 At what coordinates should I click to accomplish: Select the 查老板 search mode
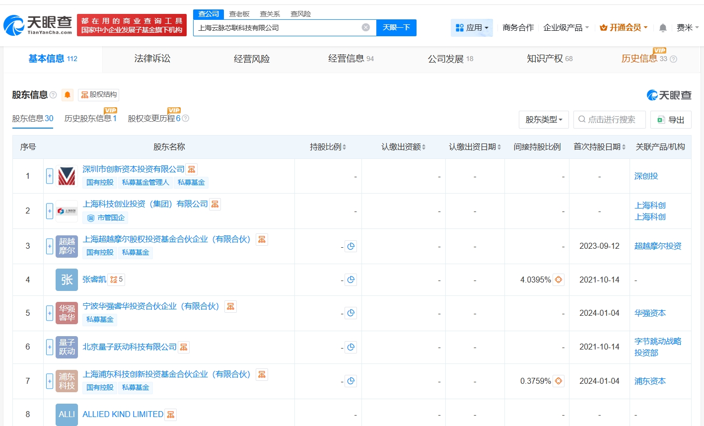tap(239, 14)
